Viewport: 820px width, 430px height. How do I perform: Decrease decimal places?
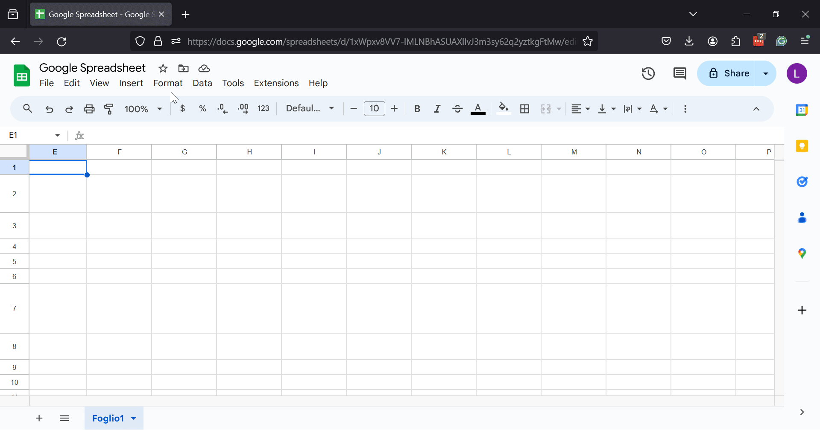coord(222,109)
